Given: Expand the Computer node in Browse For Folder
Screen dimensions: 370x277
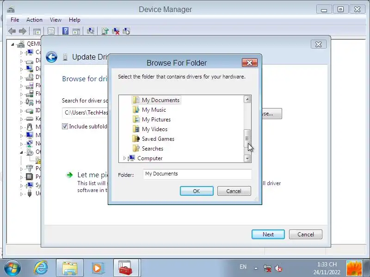Looking at the screenshot, I should click(x=124, y=158).
